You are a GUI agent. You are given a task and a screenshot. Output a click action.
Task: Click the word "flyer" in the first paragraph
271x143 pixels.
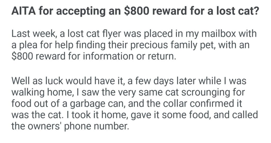[x=98, y=34]
